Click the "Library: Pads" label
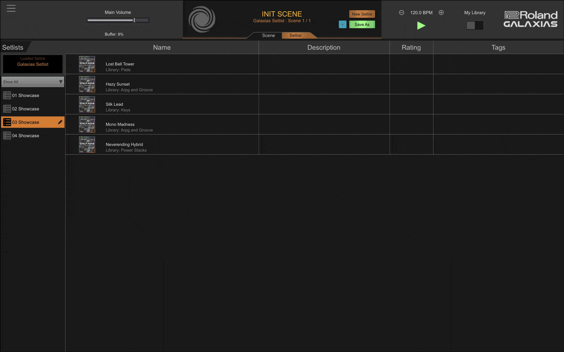 tap(118, 70)
